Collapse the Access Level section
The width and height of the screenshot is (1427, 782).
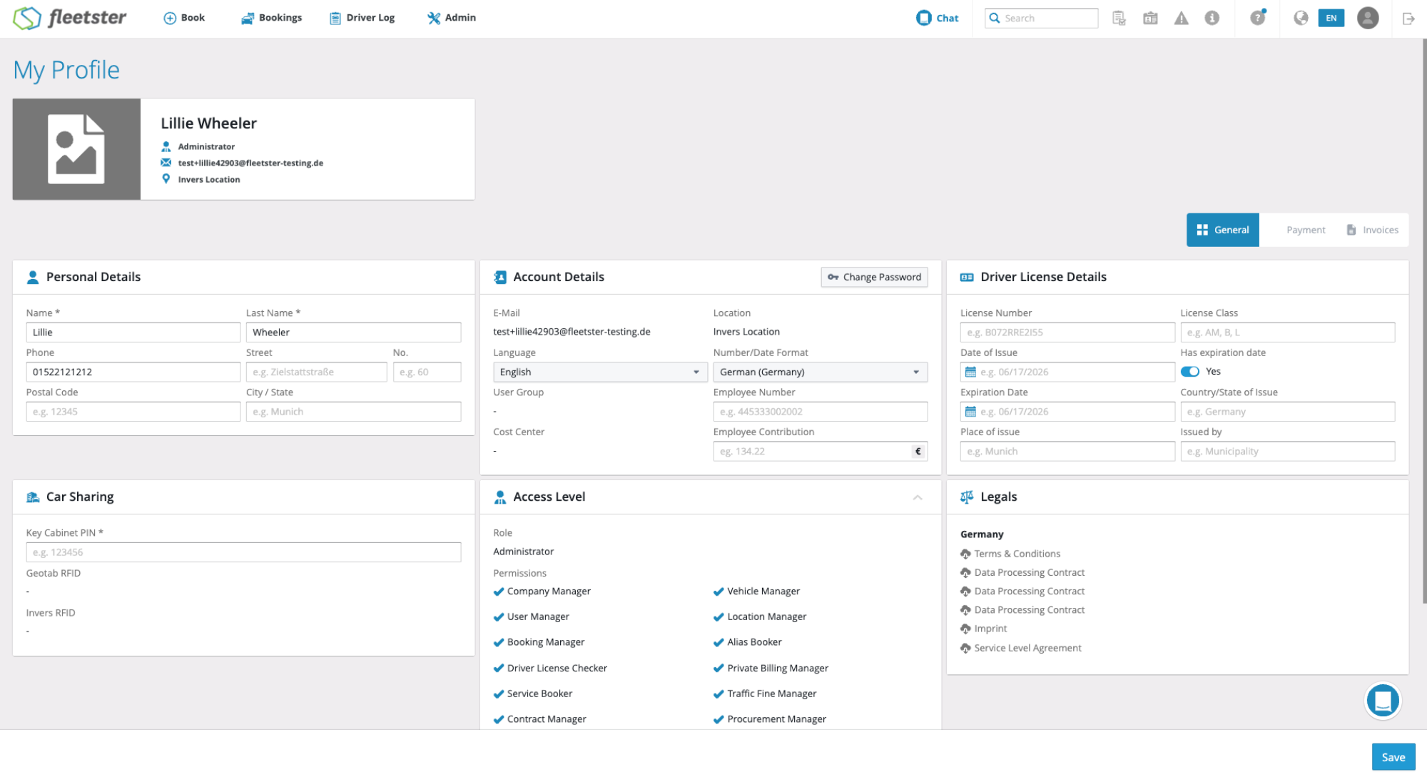pyautogui.click(x=918, y=497)
